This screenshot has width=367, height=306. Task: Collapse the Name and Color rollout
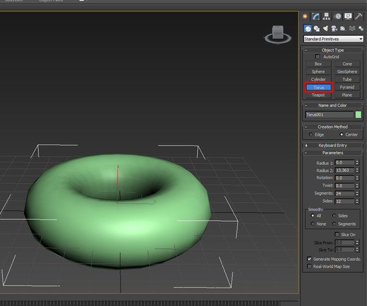[x=333, y=105]
